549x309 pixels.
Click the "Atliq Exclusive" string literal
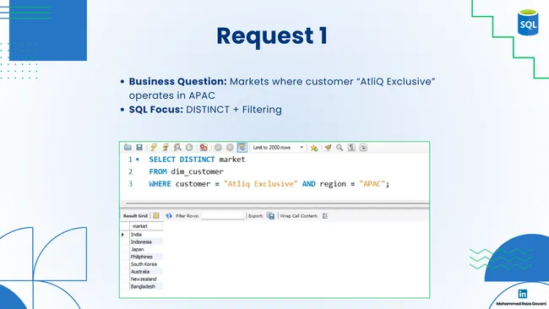click(x=261, y=184)
